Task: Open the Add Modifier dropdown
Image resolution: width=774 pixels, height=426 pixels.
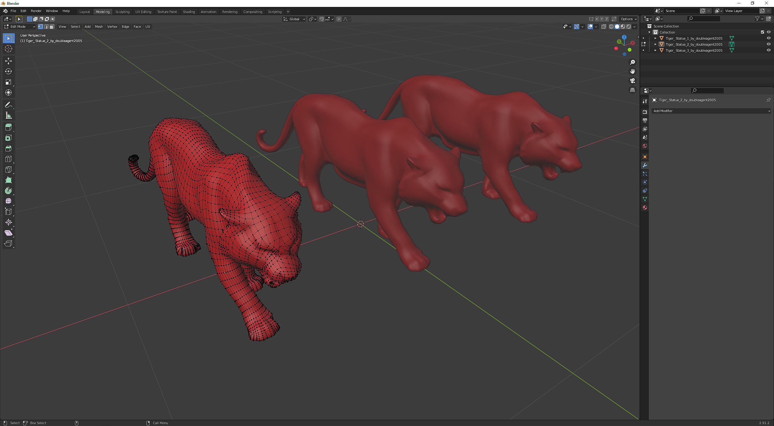Action: pos(711,111)
